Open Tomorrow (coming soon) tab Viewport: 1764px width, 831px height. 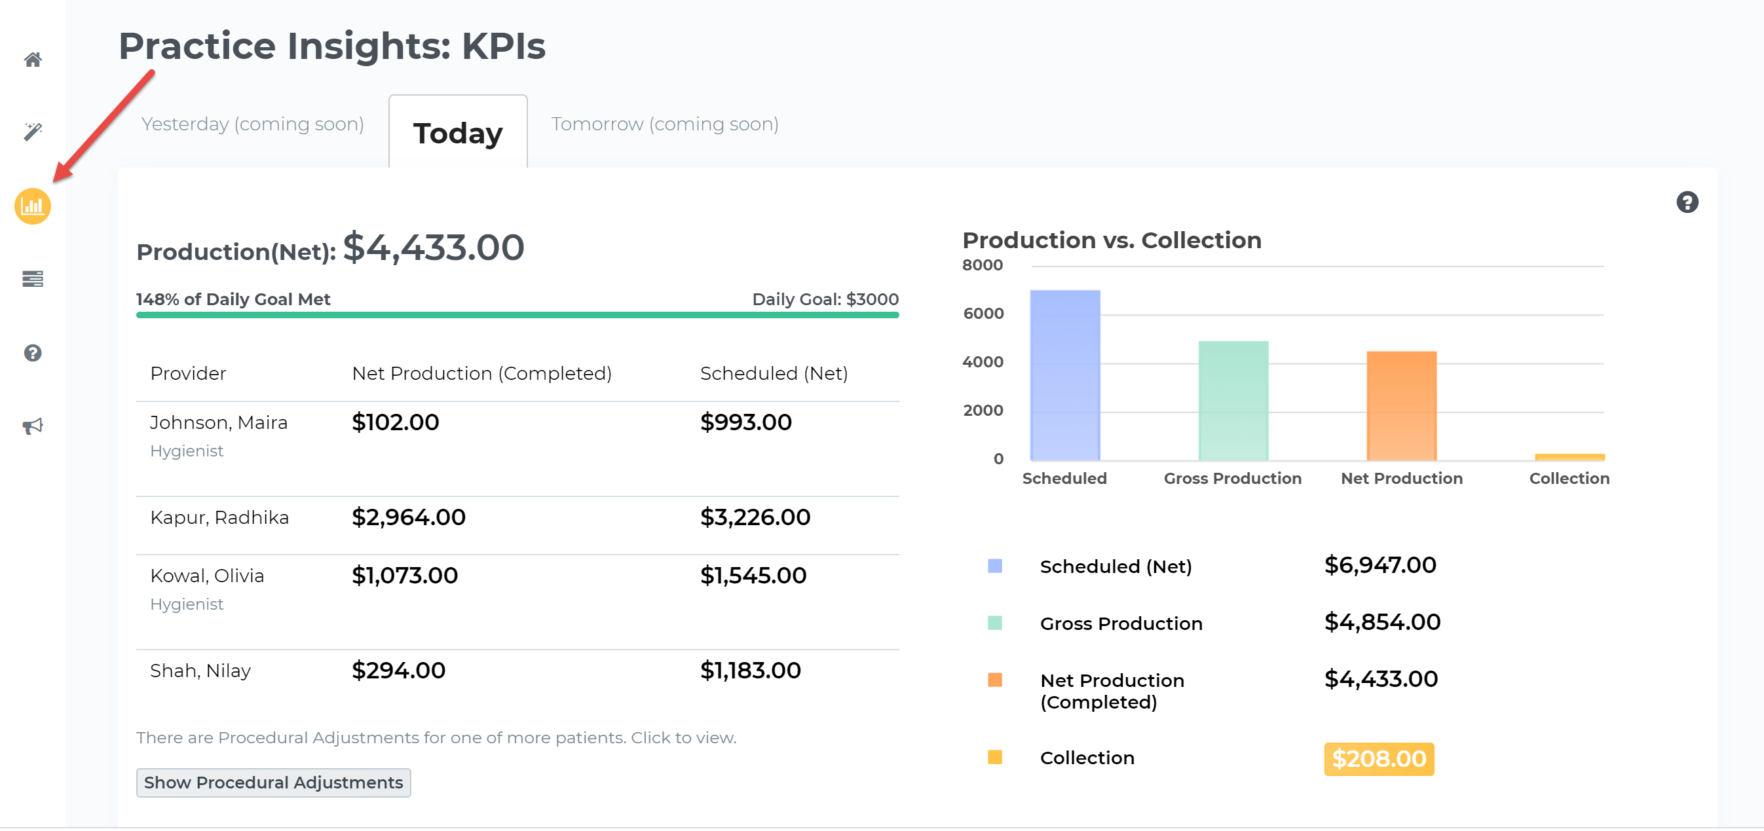click(664, 124)
